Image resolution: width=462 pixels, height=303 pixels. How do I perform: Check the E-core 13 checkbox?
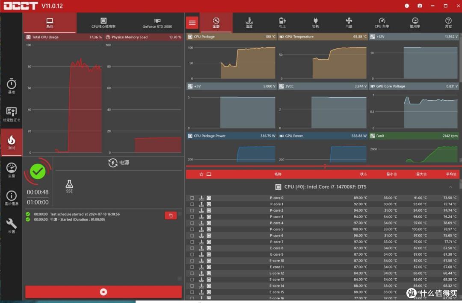click(192, 280)
